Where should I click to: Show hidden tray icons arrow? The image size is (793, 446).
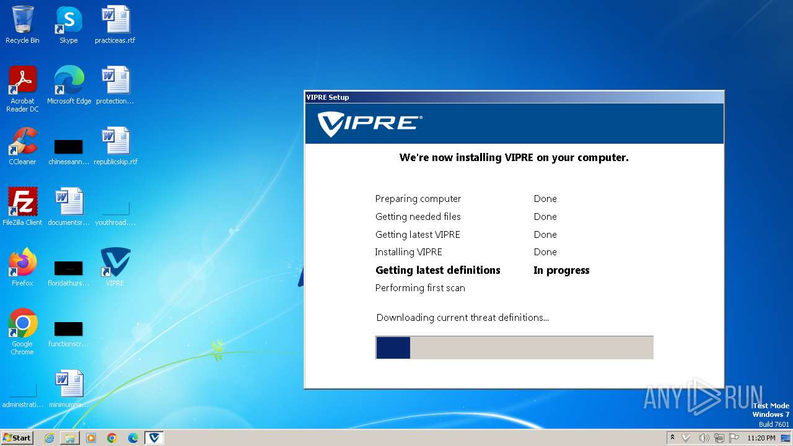(x=673, y=438)
